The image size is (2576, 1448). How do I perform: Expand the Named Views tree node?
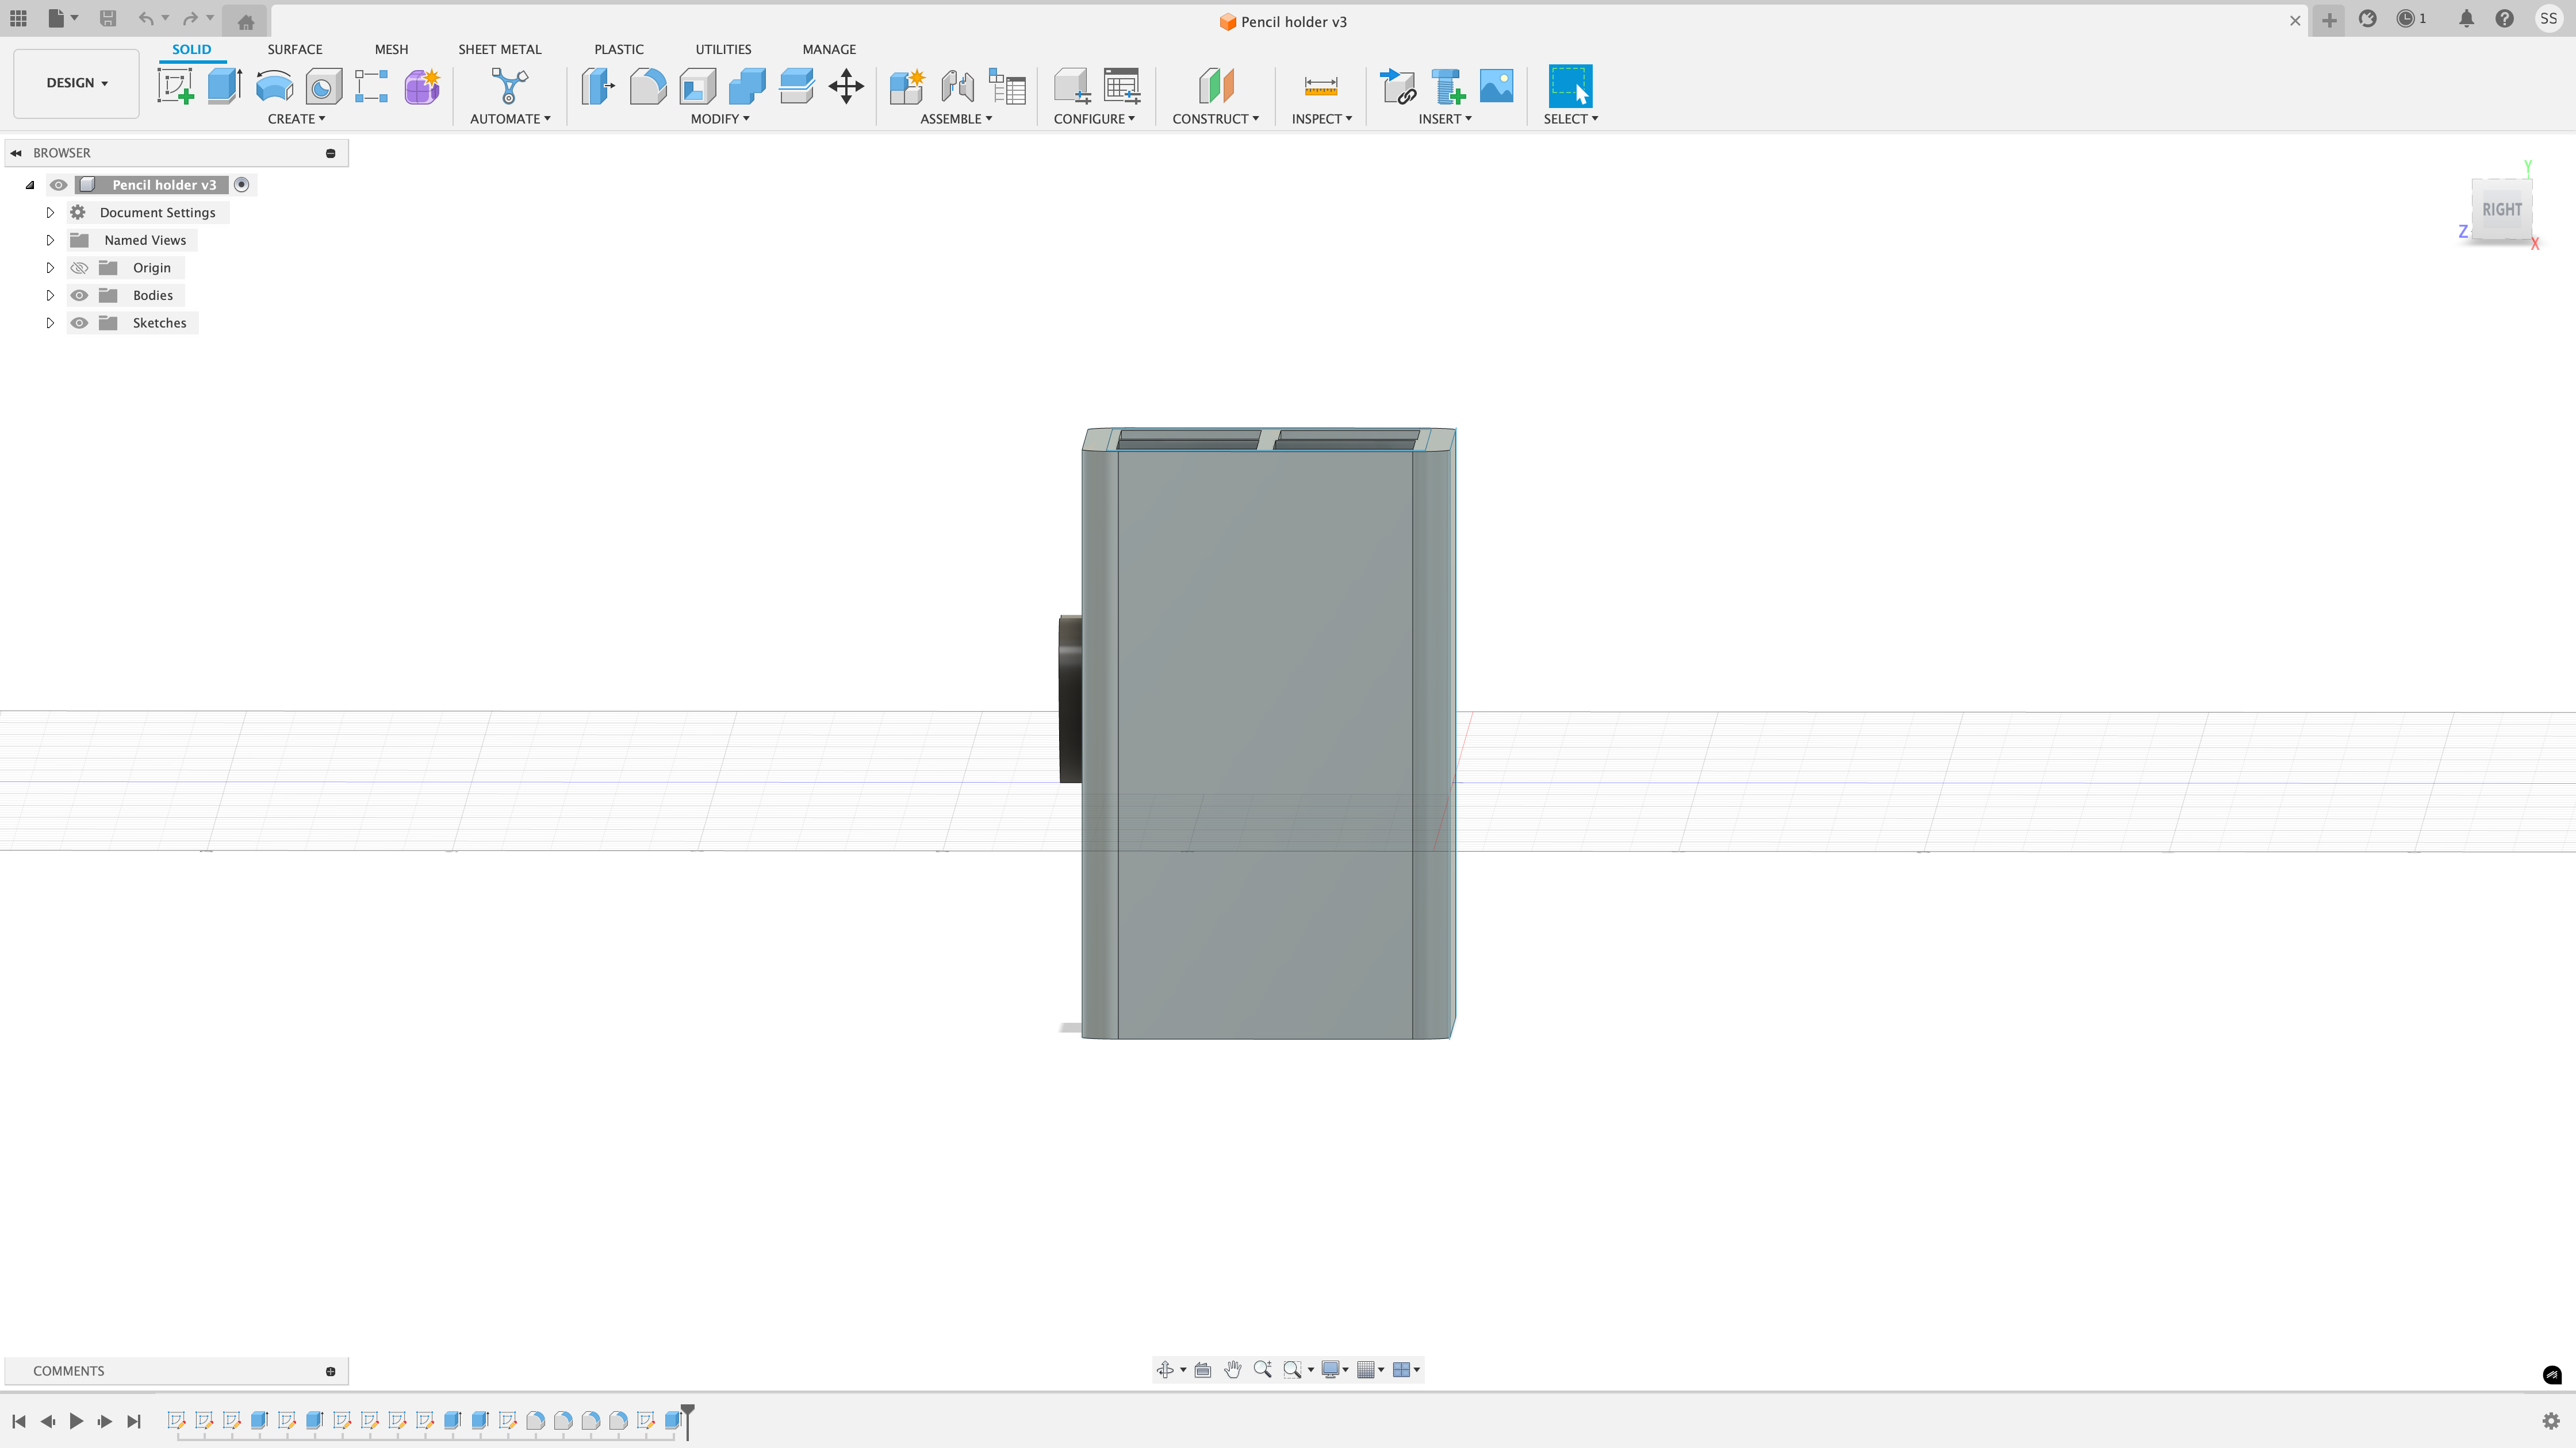50,240
